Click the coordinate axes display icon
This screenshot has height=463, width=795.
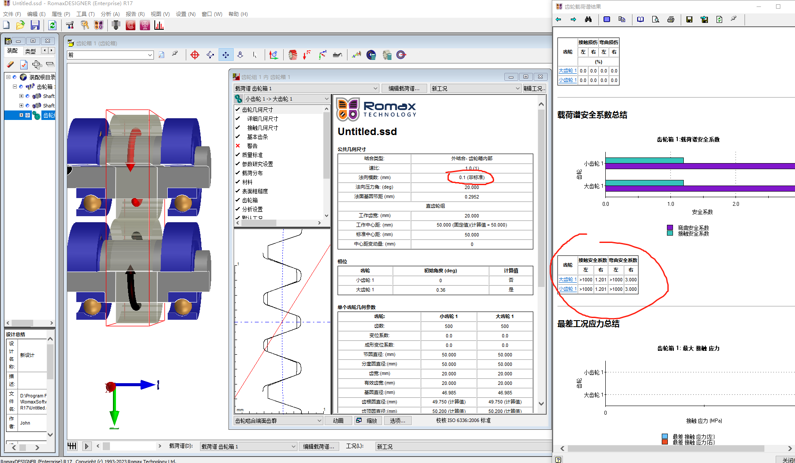click(273, 55)
